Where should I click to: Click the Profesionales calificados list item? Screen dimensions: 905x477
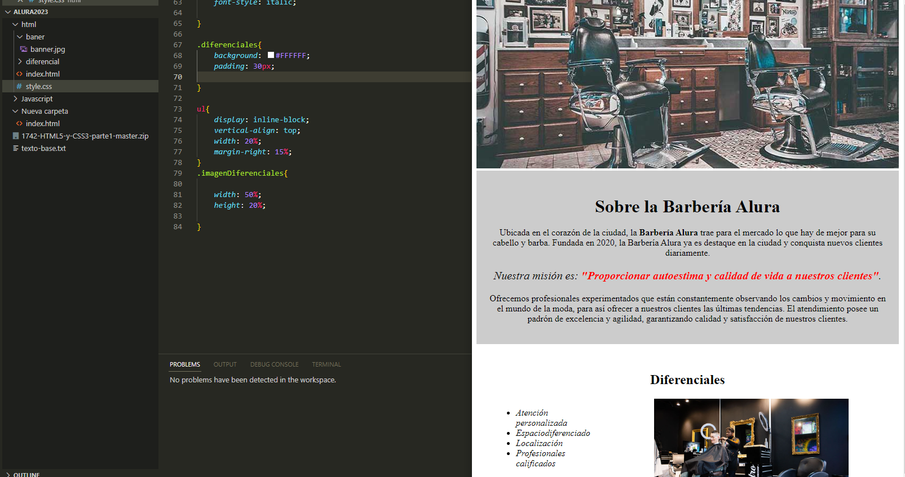540,458
